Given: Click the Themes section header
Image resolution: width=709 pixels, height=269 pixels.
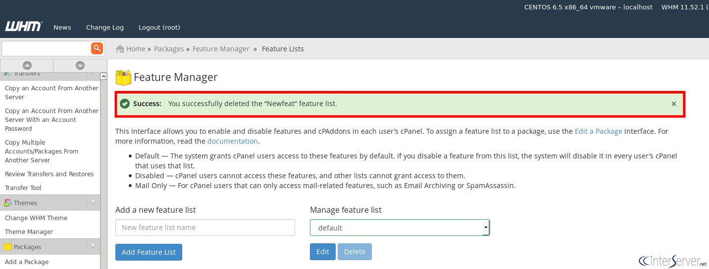Looking at the screenshot, I should (x=50, y=202).
